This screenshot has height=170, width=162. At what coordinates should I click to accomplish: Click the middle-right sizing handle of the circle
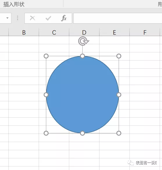click(119, 95)
